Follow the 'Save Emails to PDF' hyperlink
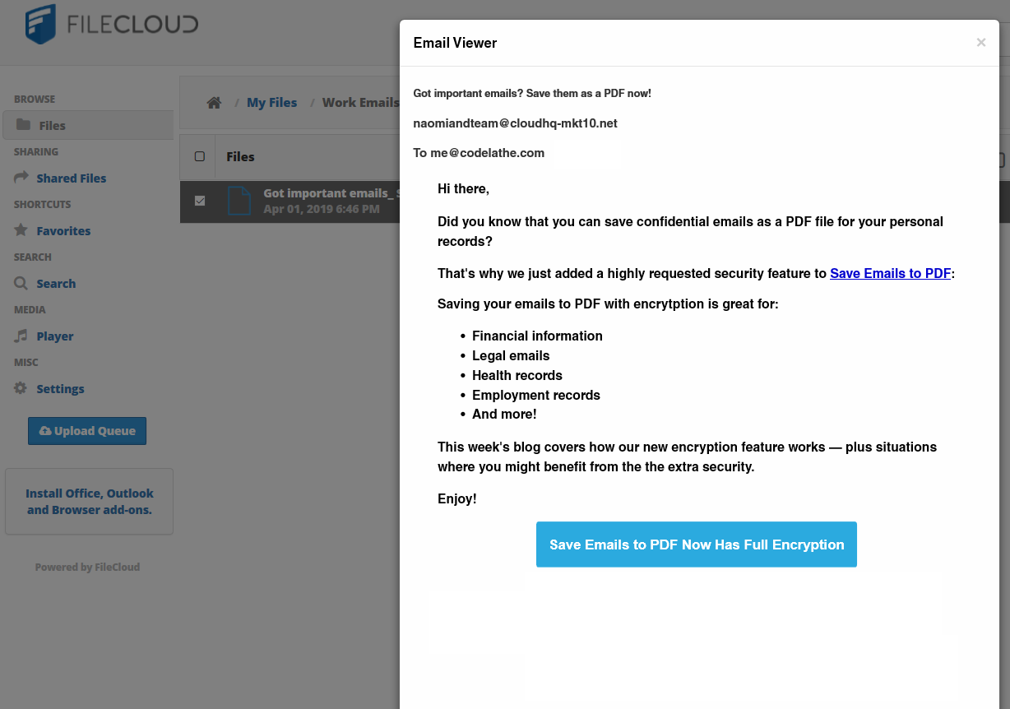Image resolution: width=1010 pixels, height=709 pixels. coord(890,273)
